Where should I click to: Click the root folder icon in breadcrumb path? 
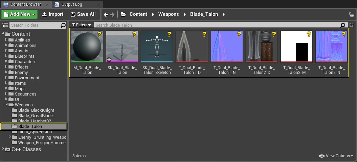pyautogui.click(x=124, y=14)
